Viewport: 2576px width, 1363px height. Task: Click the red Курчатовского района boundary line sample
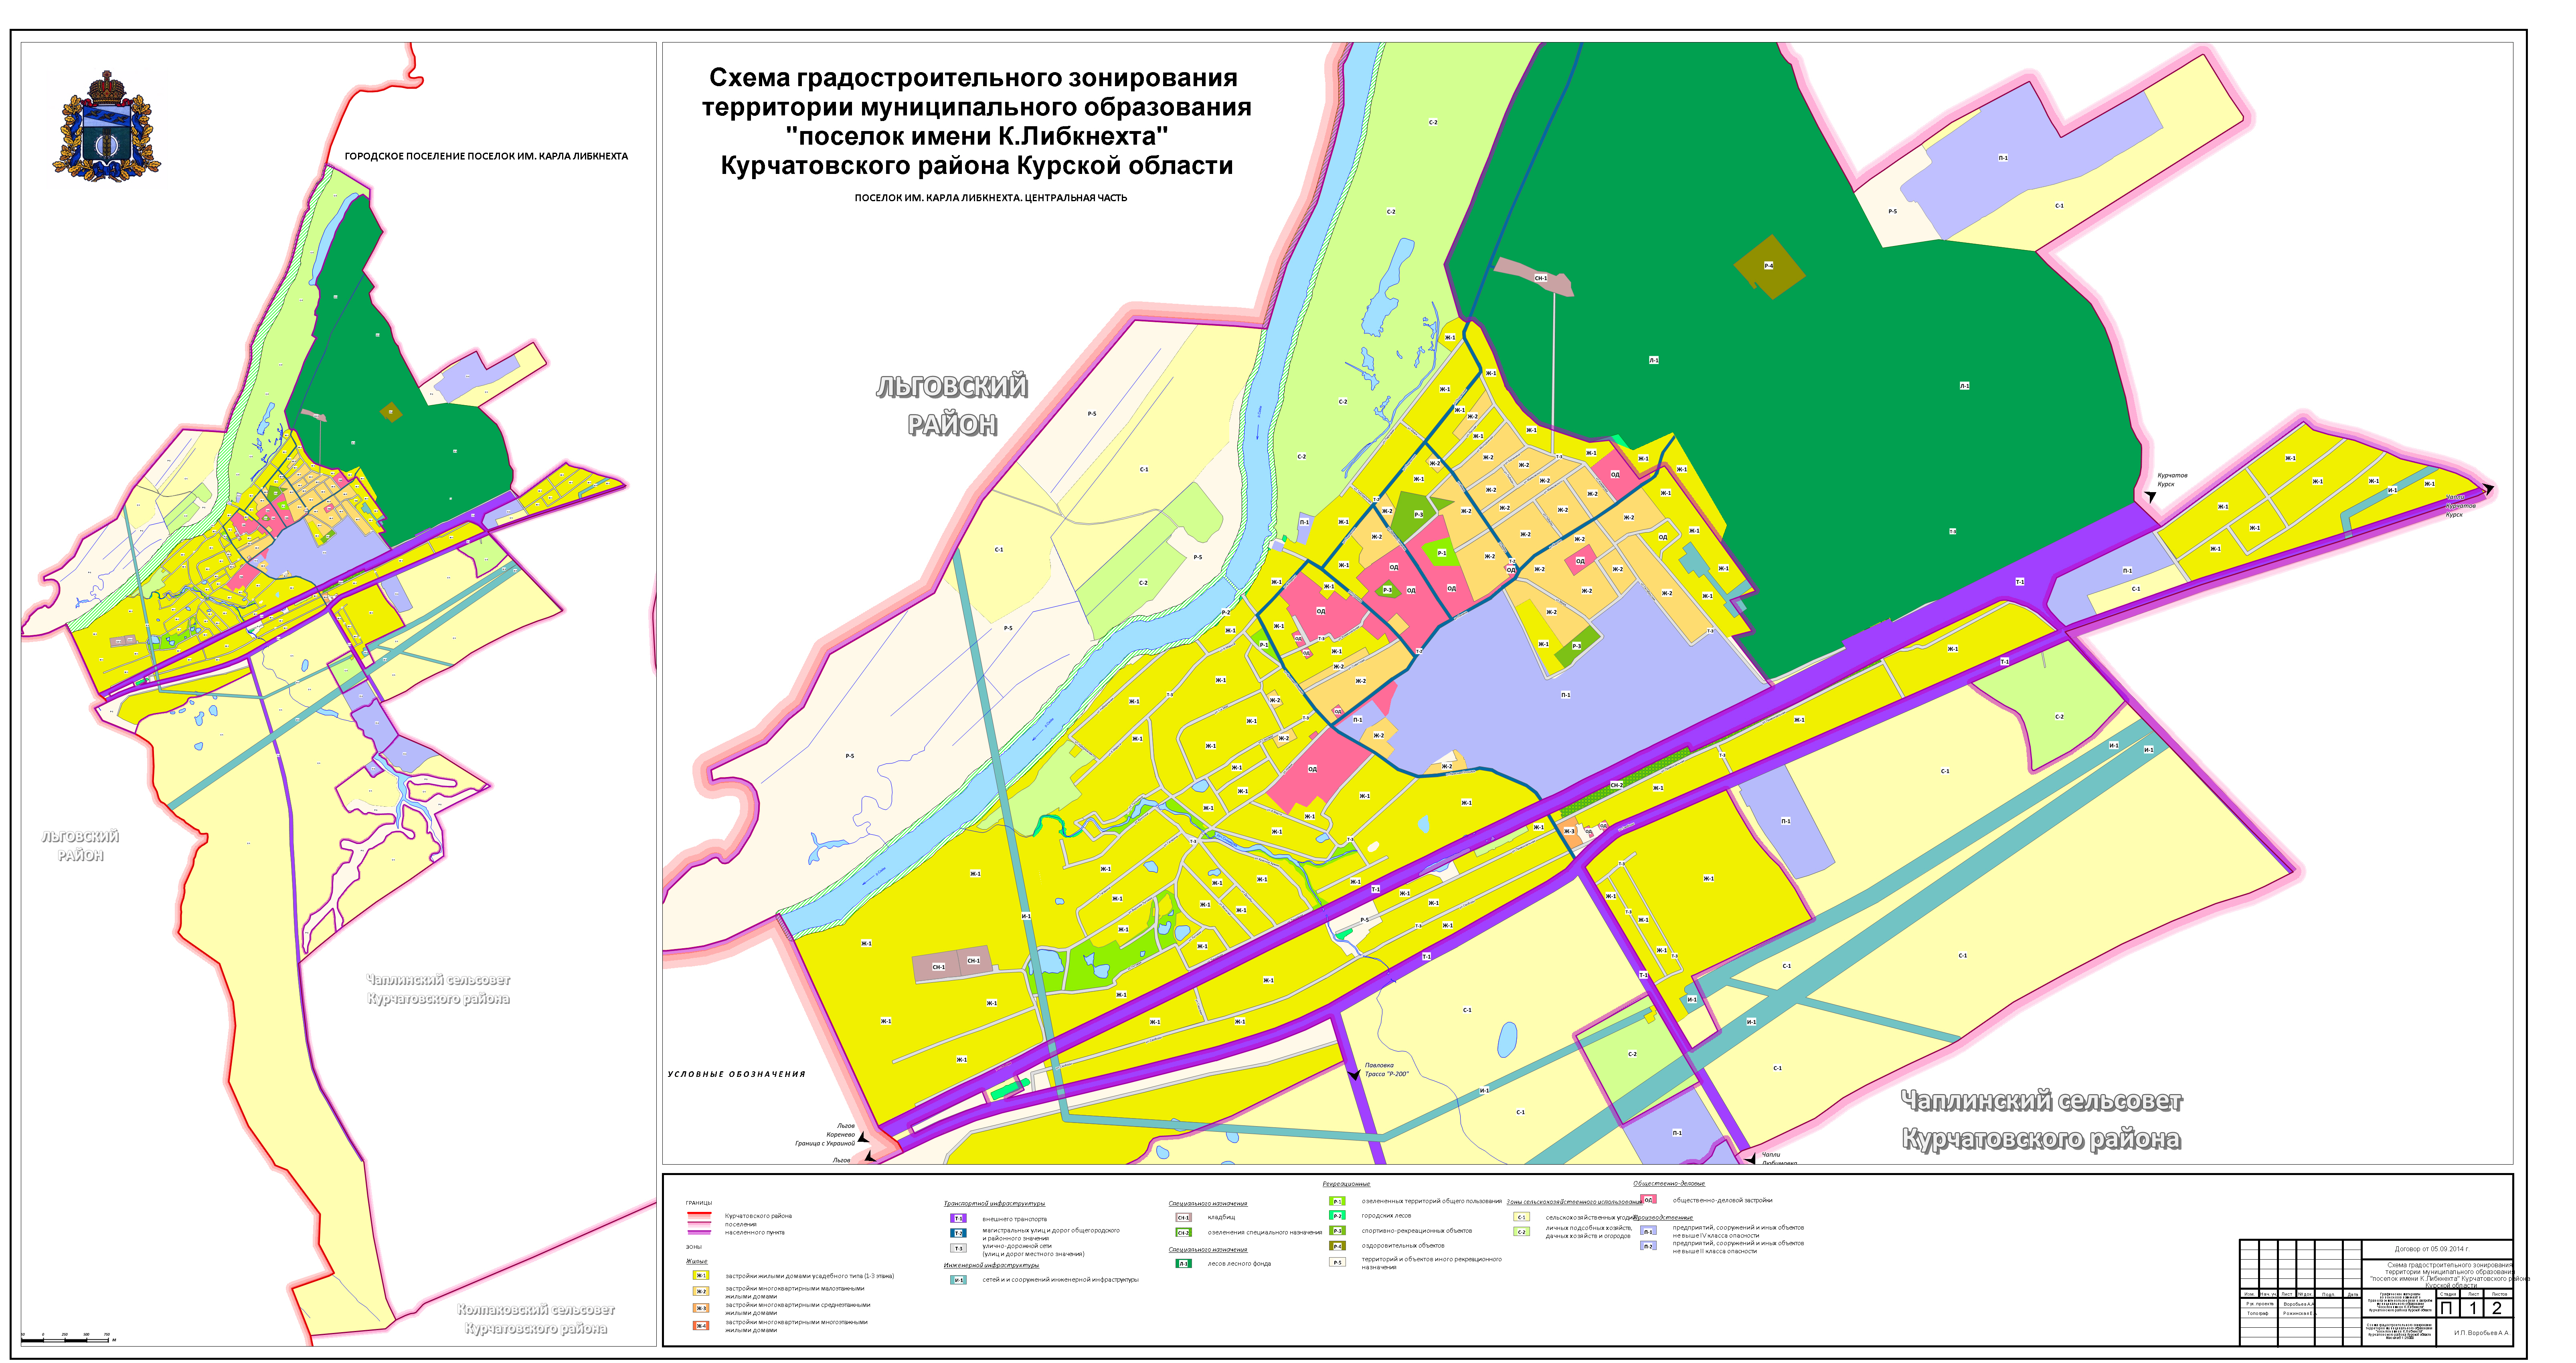pos(699,1215)
